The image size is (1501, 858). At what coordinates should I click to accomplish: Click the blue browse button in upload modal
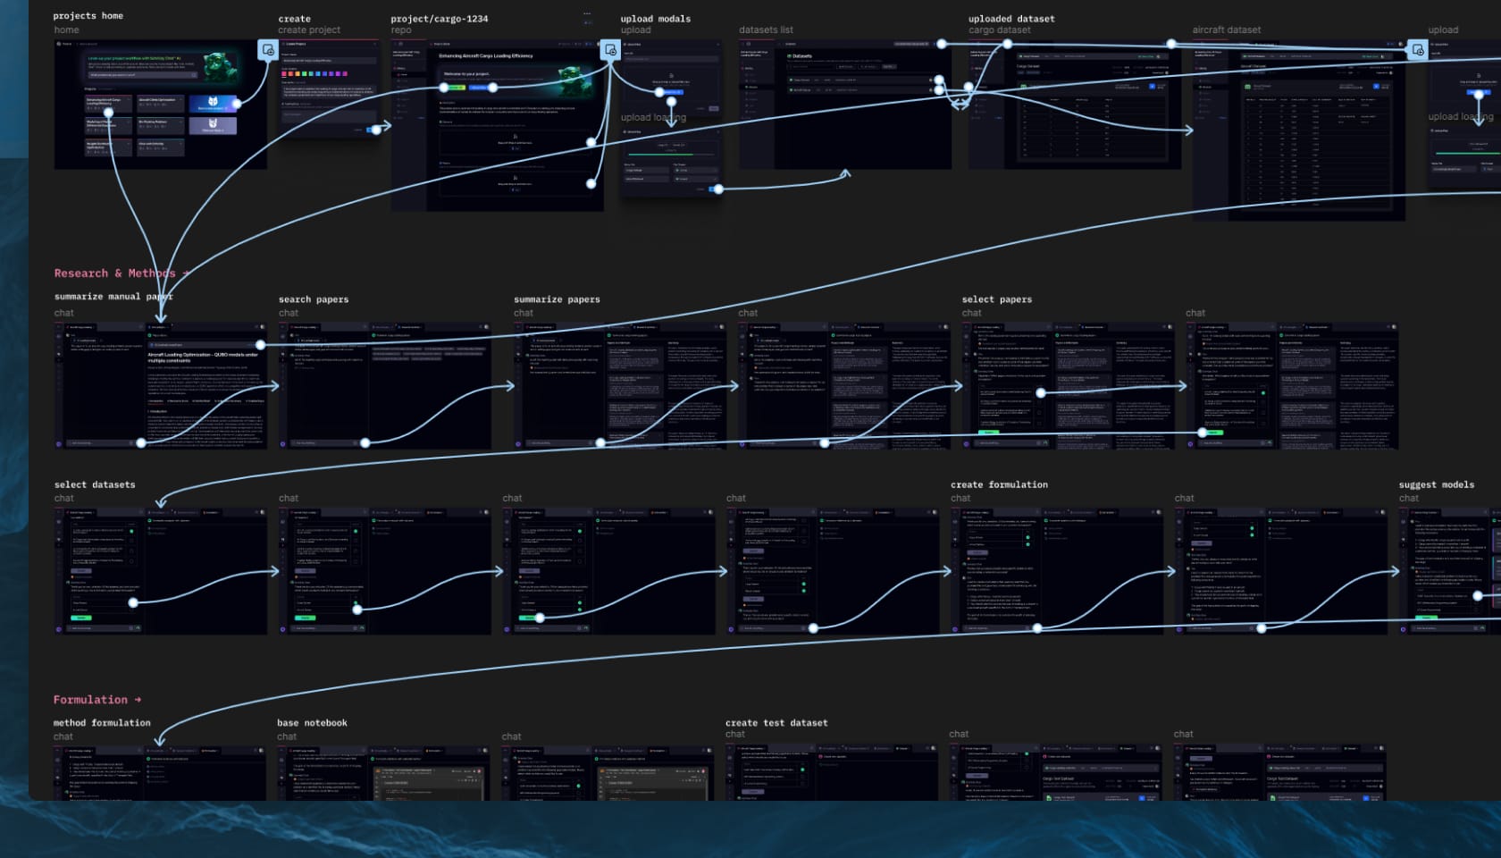[x=670, y=92]
